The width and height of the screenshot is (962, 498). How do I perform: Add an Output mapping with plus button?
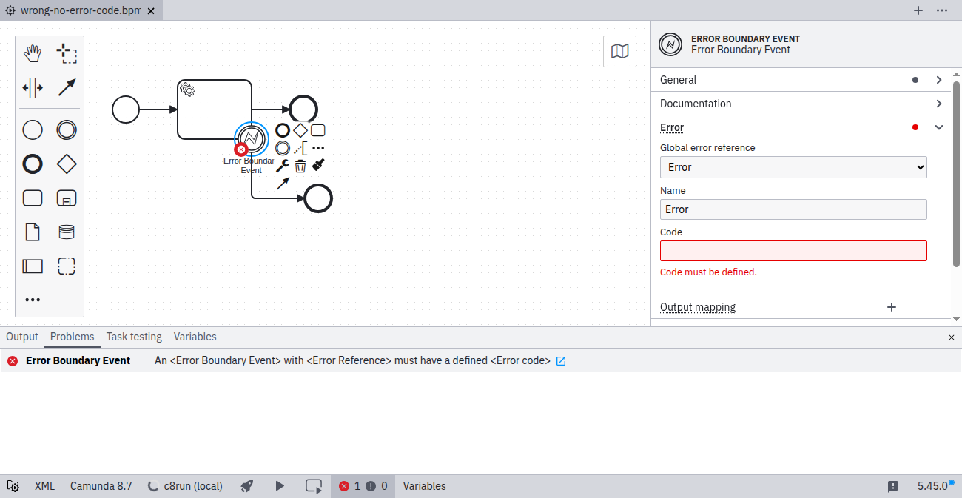(x=892, y=307)
